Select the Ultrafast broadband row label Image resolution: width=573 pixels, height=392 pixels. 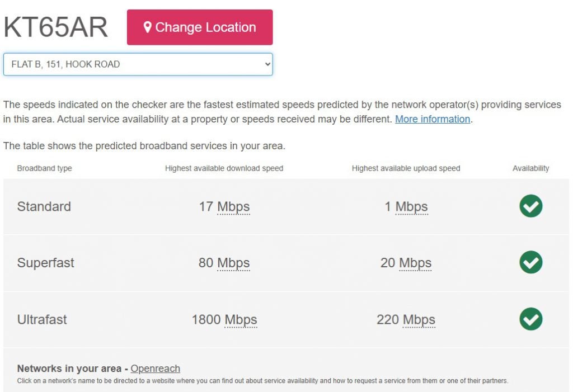pos(42,320)
